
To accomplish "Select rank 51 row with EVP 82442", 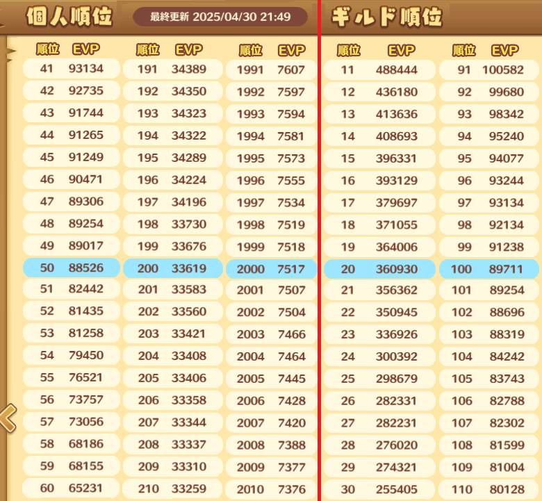I will (x=72, y=288).
